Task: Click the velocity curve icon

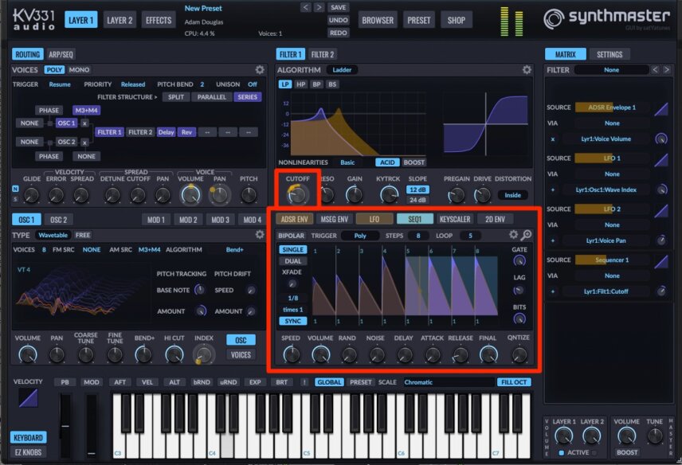Action: 28,397
